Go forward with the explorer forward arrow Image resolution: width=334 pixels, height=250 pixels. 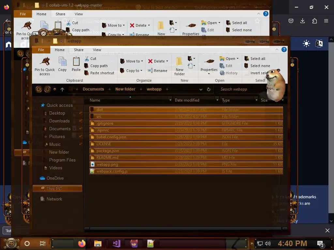pyautogui.click(x=47, y=89)
